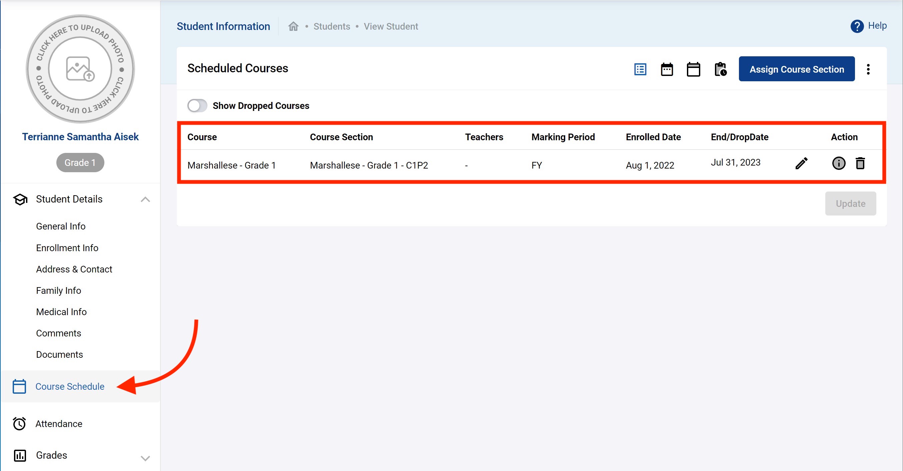Click the Help question mark icon
903x471 pixels.
click(x=857, y=26)
